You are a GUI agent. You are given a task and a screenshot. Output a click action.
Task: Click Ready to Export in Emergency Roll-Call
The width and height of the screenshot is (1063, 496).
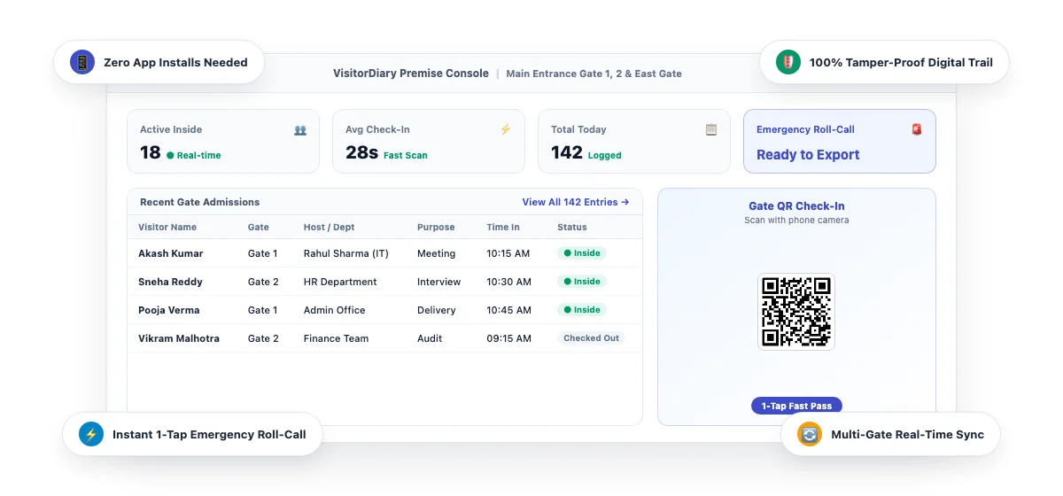pyautogui.click(x=808, y=155)
